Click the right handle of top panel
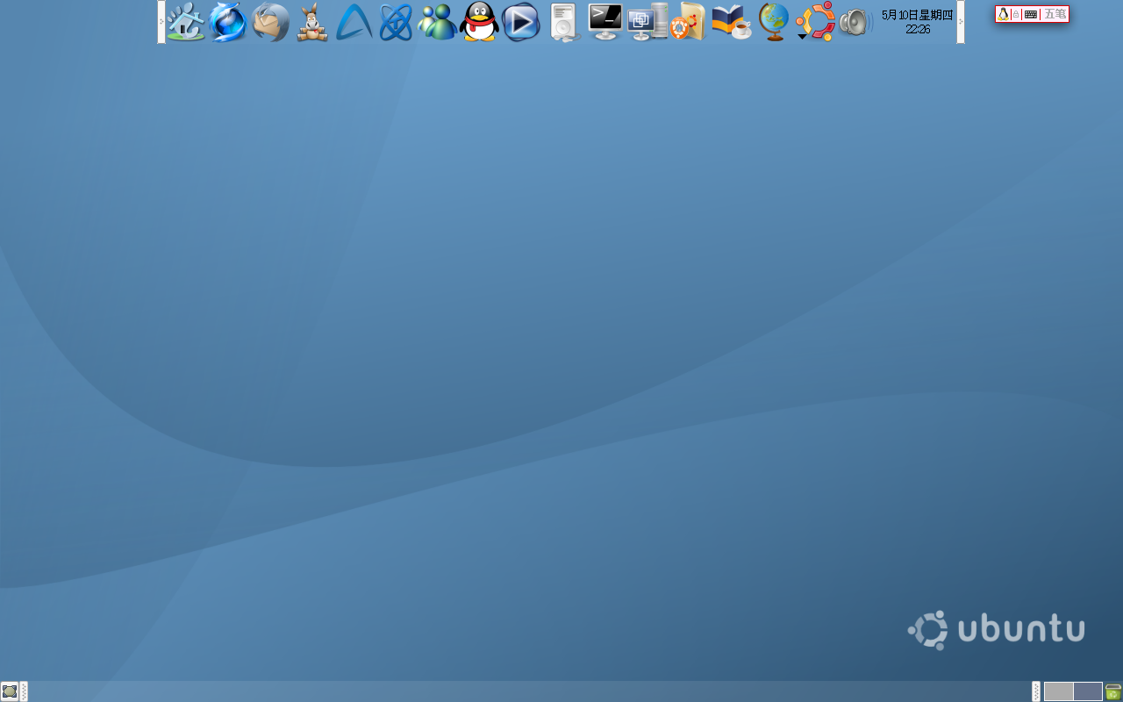The width and height of the screenshot is (1123, 702). click(x=961, y=22)
